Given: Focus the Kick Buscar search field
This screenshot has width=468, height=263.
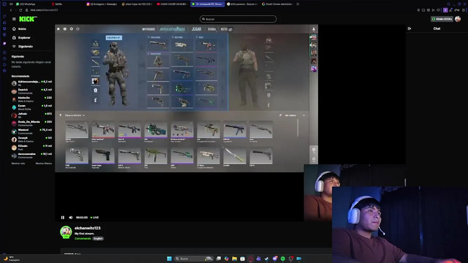Looking at the screenshot, I should tap(238, 19).
